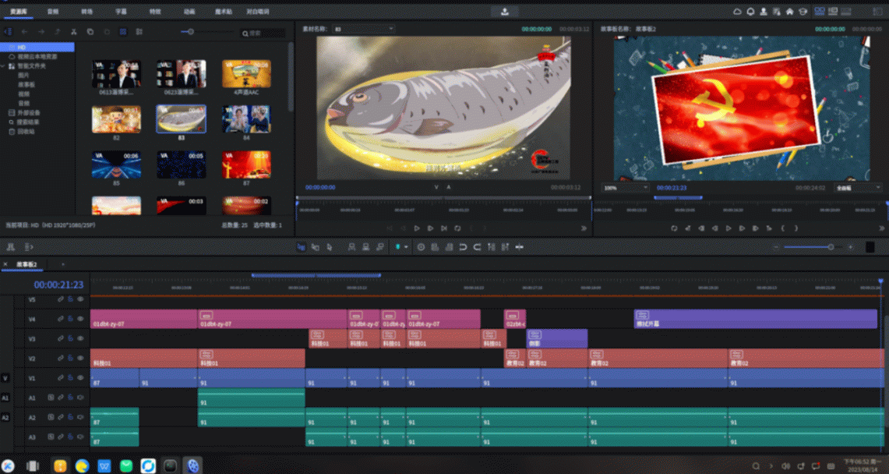Switch library to thumbnail grid view
The image size is (889, 474).
coord(122,32)
